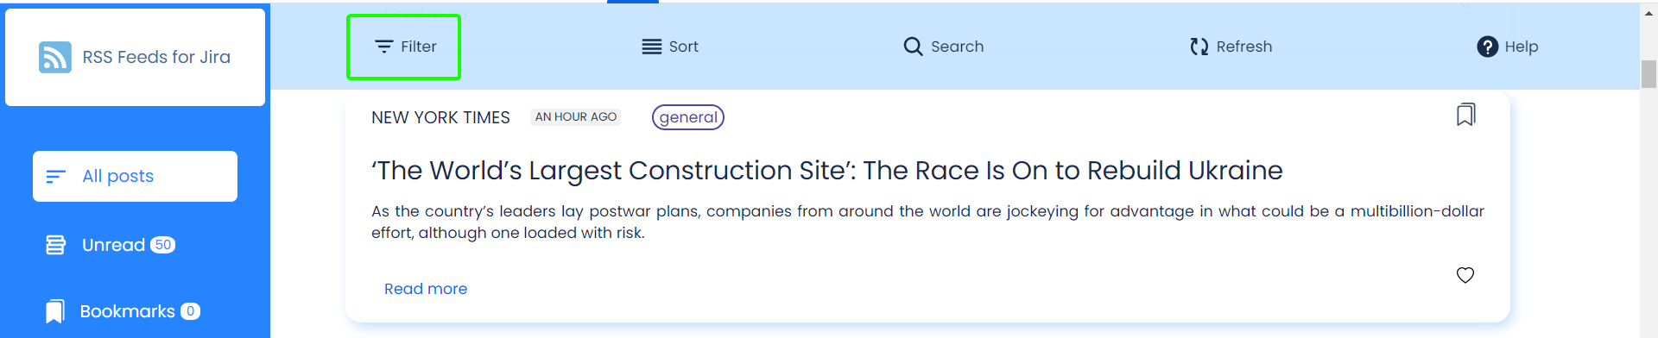
Task: Click the vertical scrollbar thumb
Action: [x=1649, y=74]
